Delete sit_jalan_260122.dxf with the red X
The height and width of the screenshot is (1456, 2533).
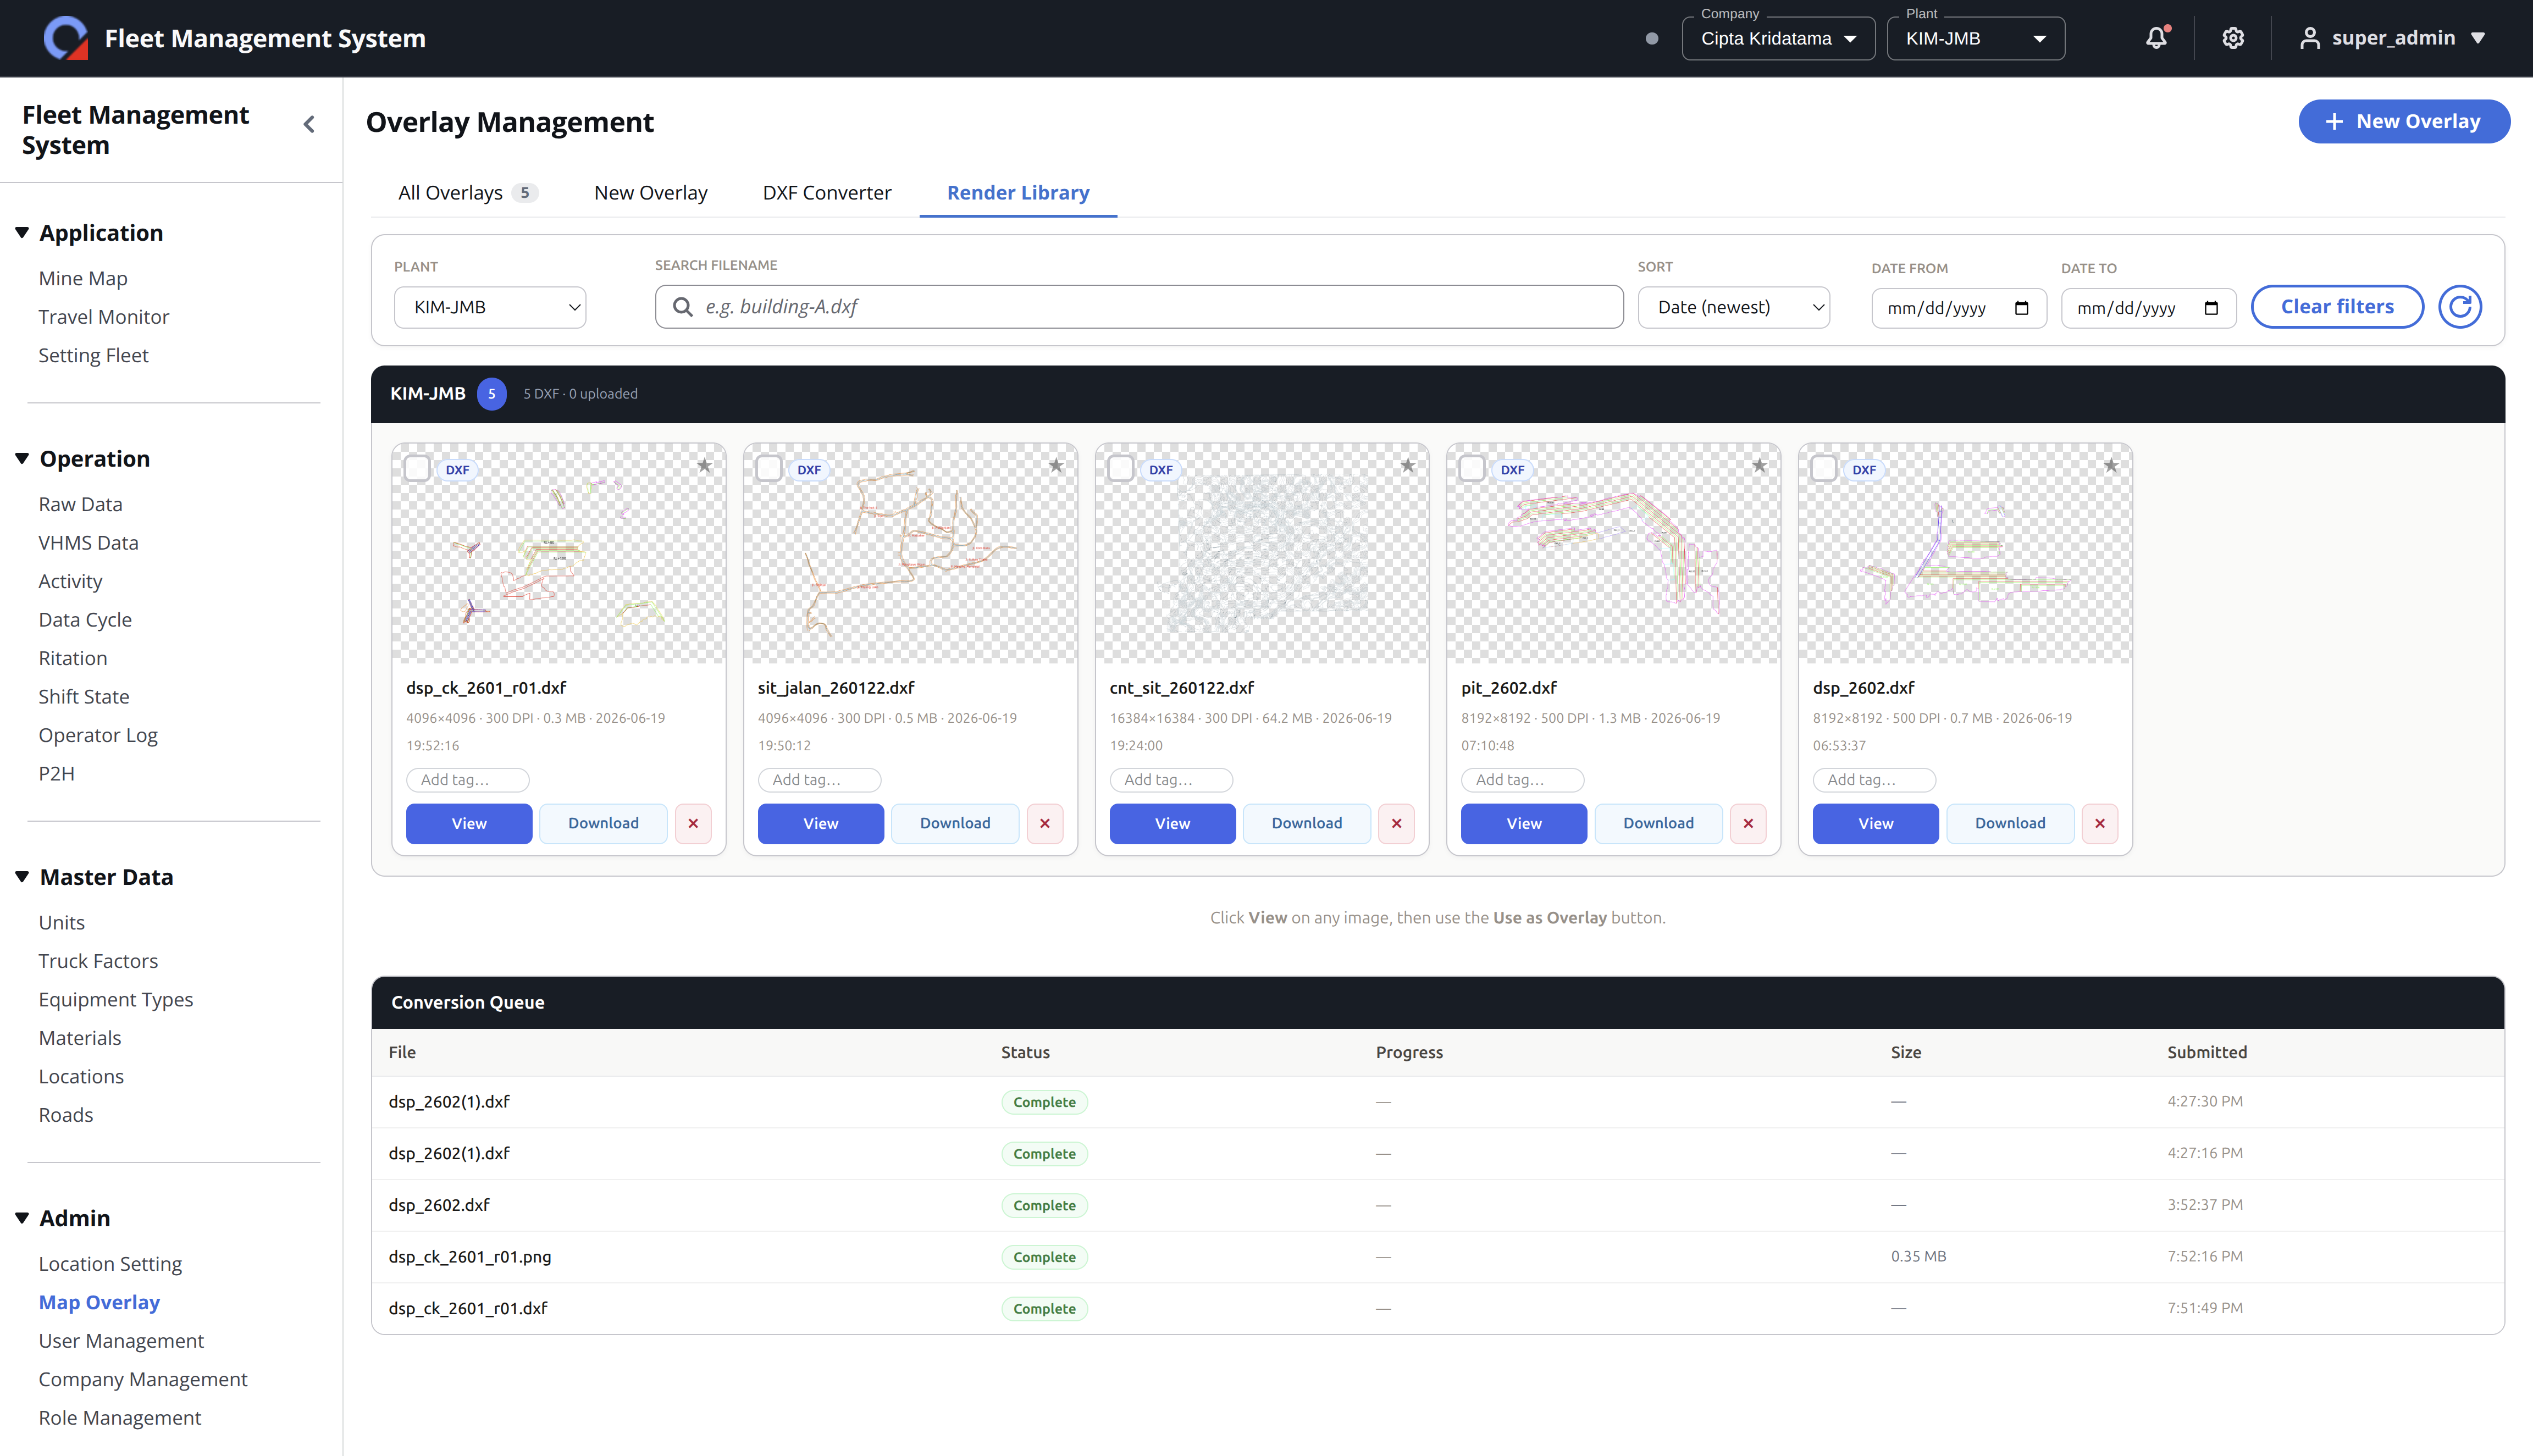(1045, 824)
